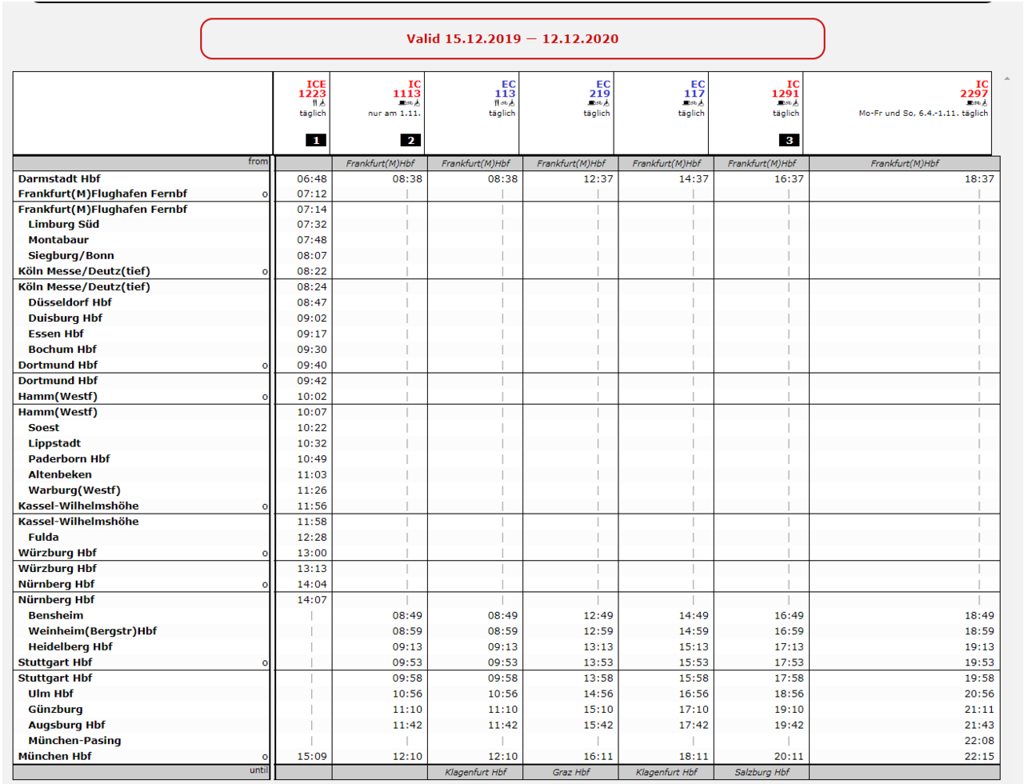Click the red validity date banner
The height and width of the screenshot is (784, 1024).
click(x=512, y=38)
